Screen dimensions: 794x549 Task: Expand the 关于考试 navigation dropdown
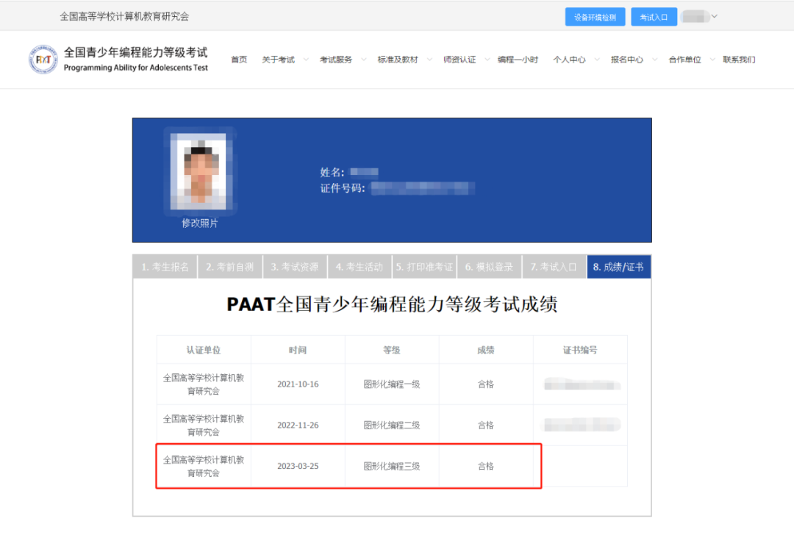(279, 60)
